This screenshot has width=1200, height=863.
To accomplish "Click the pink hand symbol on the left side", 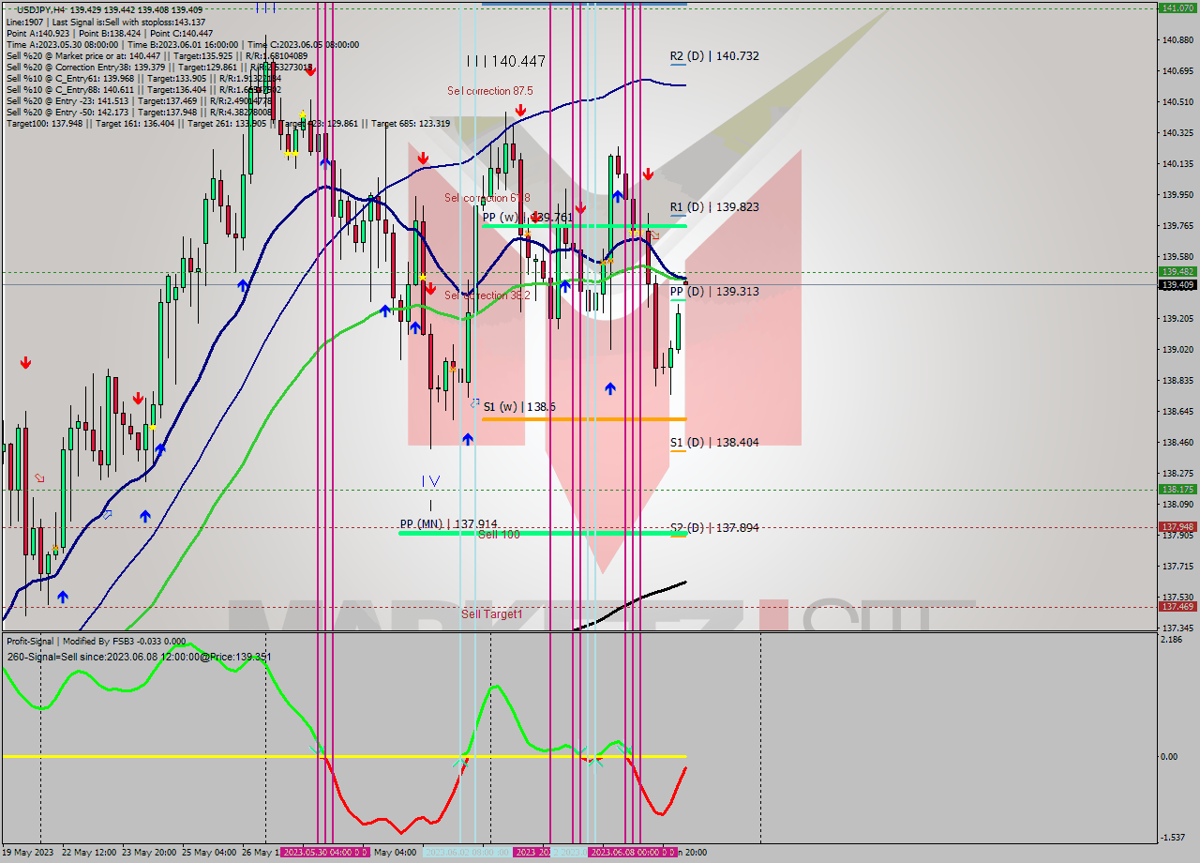I will [x=37, y=478].
